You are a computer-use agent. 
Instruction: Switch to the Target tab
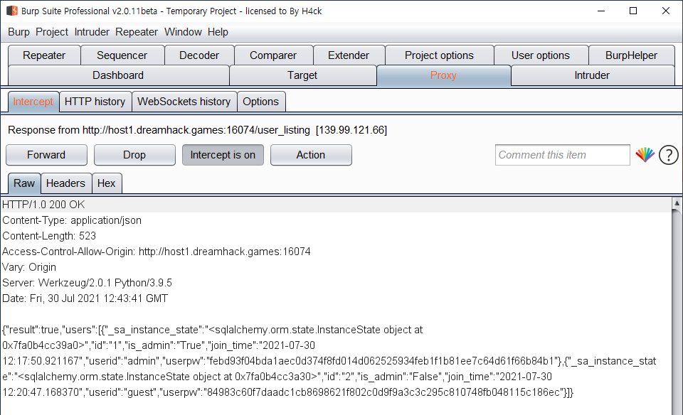click(x=302, y=75)
